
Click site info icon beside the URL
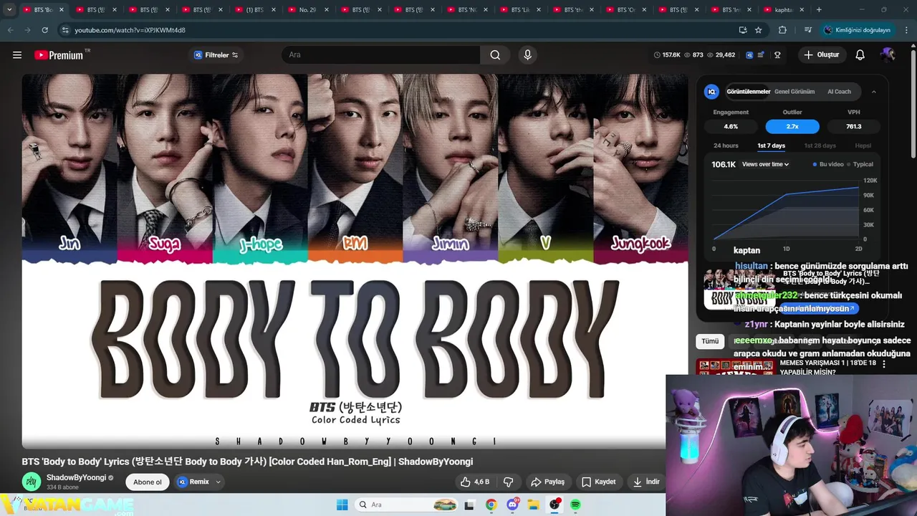point(64,30)
